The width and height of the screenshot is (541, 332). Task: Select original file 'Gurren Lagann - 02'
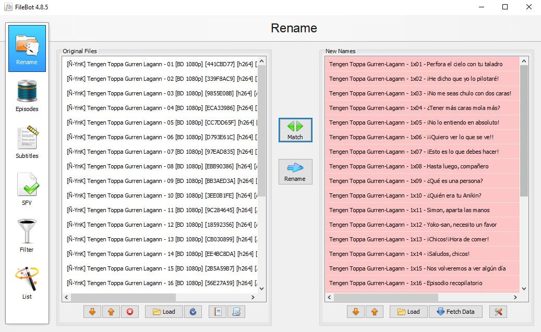tap(160, 79)
